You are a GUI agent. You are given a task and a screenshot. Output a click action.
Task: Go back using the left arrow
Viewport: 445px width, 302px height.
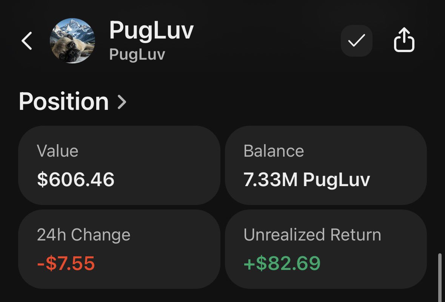click(27, 41)
